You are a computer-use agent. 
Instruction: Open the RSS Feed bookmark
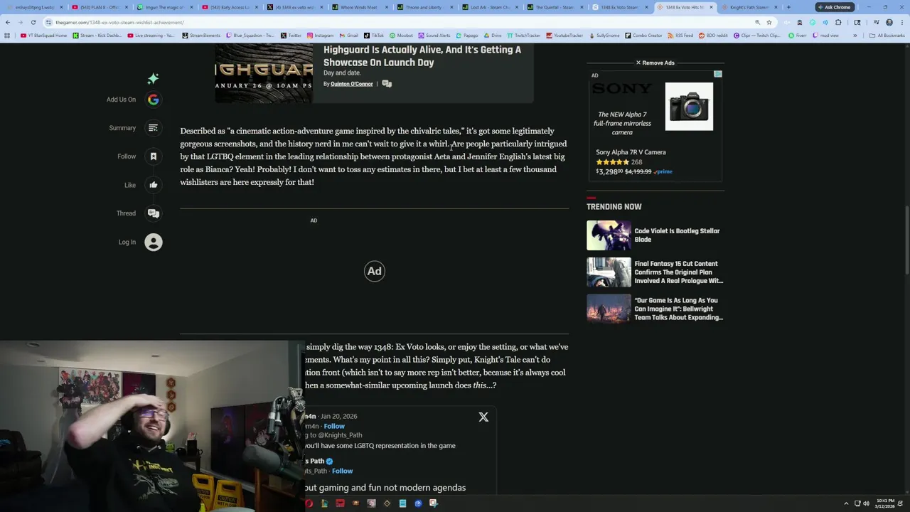click(x=680, y=35)
